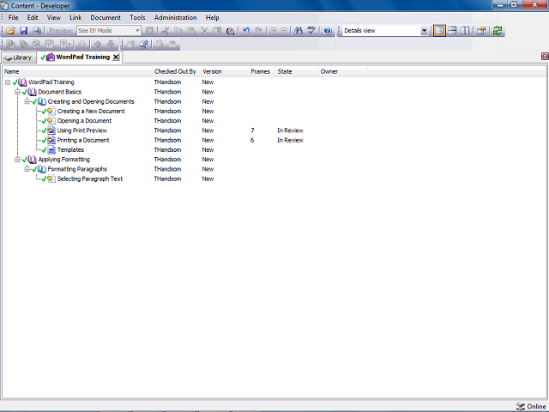The height and width of the screenshot is (412, 549).
Task: Sort by the State column header
Action: (x=297, y=71)
